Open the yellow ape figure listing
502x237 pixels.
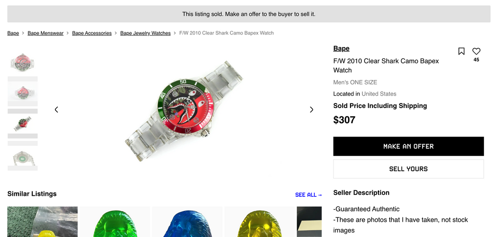pos(260,222)
